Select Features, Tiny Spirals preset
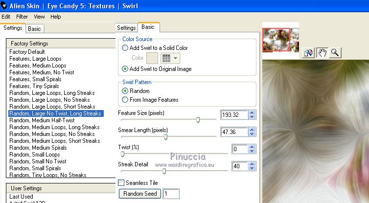The image size is (369, 203). click(x=34, y=86)
